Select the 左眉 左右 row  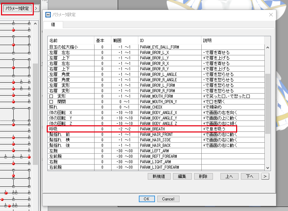coord(156,53)
